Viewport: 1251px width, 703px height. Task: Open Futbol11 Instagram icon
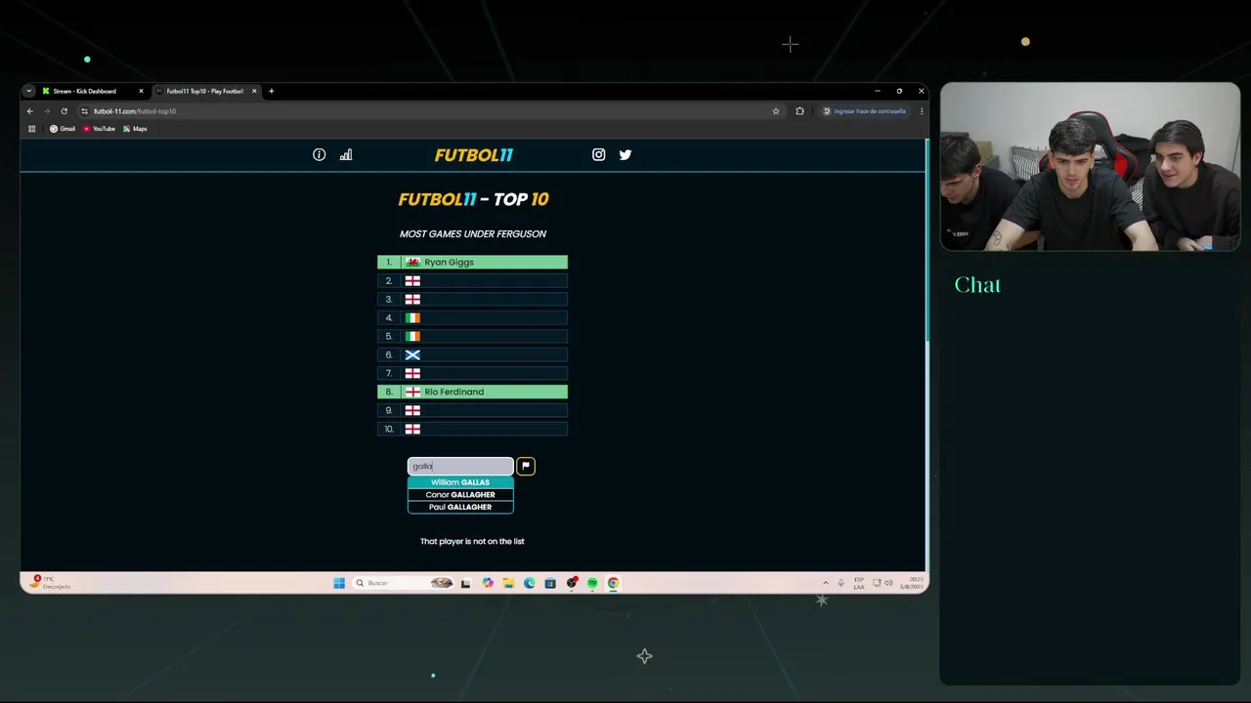click(599, 154)
